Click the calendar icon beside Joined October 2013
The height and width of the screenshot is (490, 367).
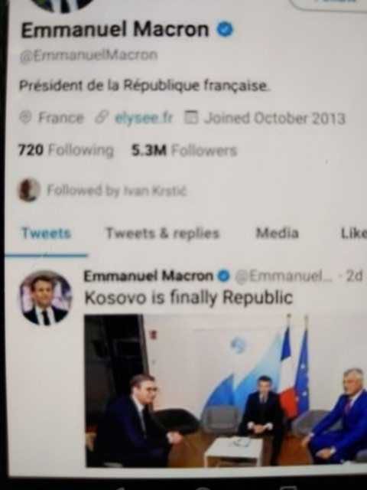(x=191, y=118)
